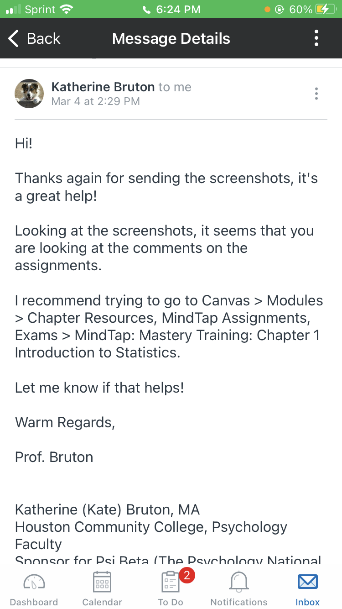Tap the Prof. Bruton signature line
This screenshot has height=609, width=342.
54,457
